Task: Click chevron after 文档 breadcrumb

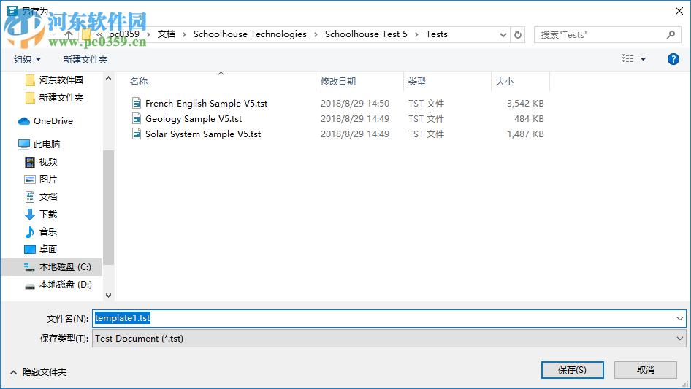Action: (x=184, y=34)
